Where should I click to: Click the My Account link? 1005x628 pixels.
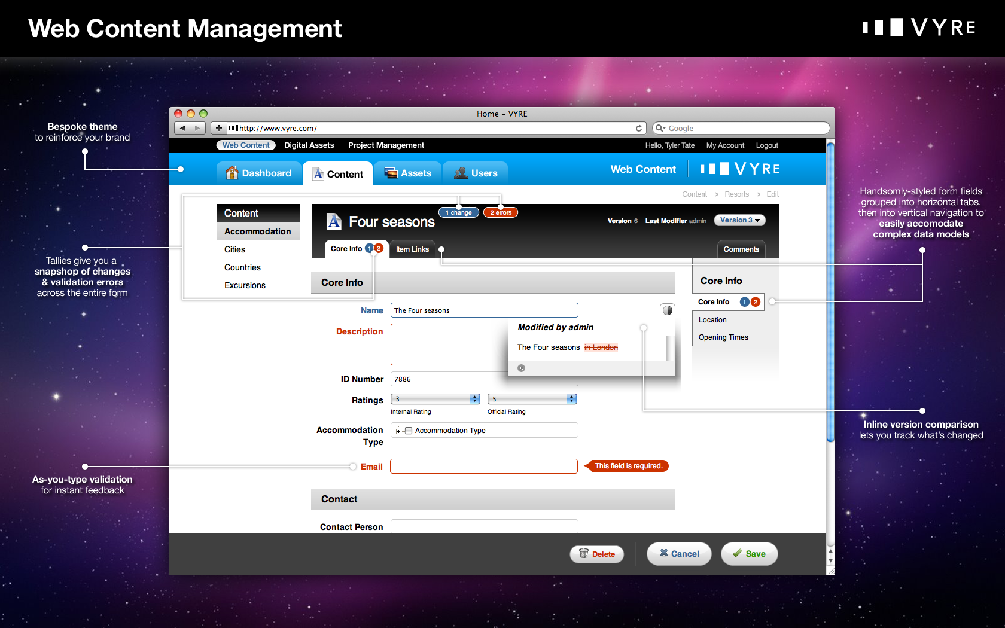725,145
